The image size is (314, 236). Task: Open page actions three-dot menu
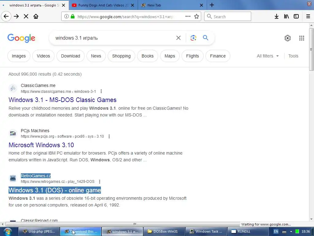pyautogui.click(x=188, y=17)
